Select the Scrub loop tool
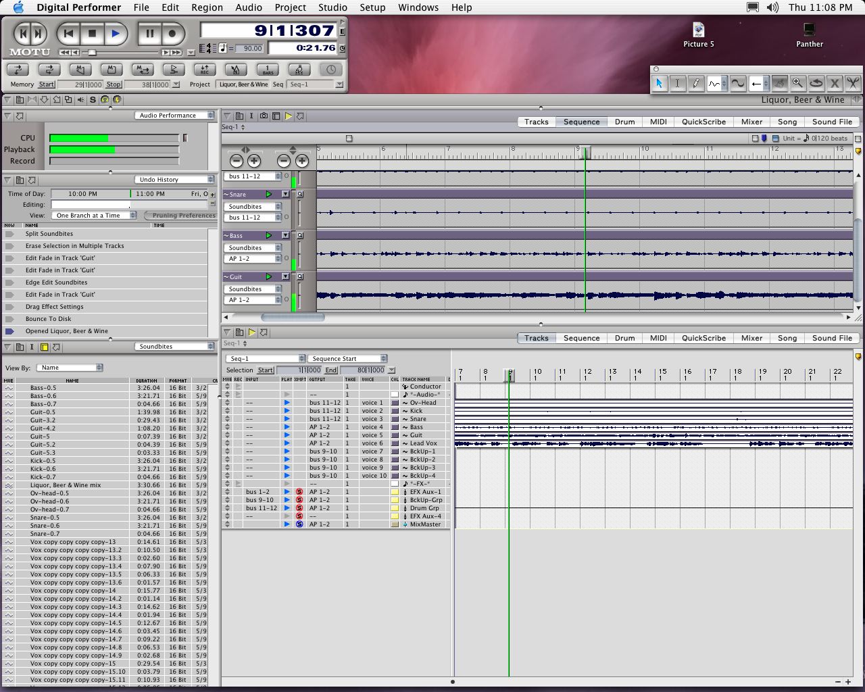The width and height of the screenshot is (865, 692). point(816,83)
